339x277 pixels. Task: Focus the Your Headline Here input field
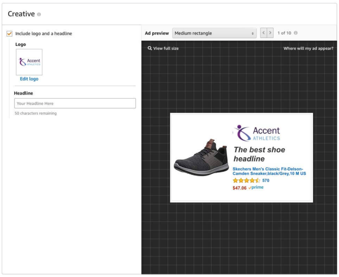(x=75, y=103)
